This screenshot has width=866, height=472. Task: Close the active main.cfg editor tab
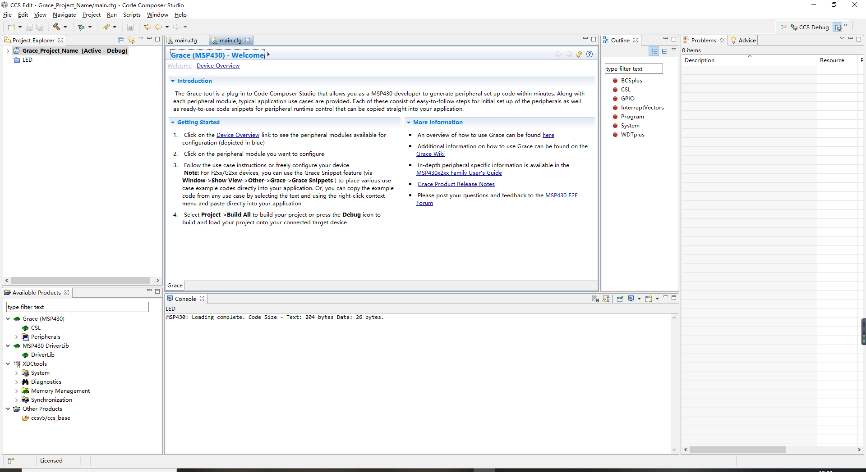pos(248,40)
